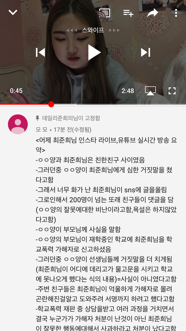Image resolution: width=186 pixels, height=331 pixels.
Task: Tap the 스와이프 swipe hint label
Action: click(x=93, y=30)
